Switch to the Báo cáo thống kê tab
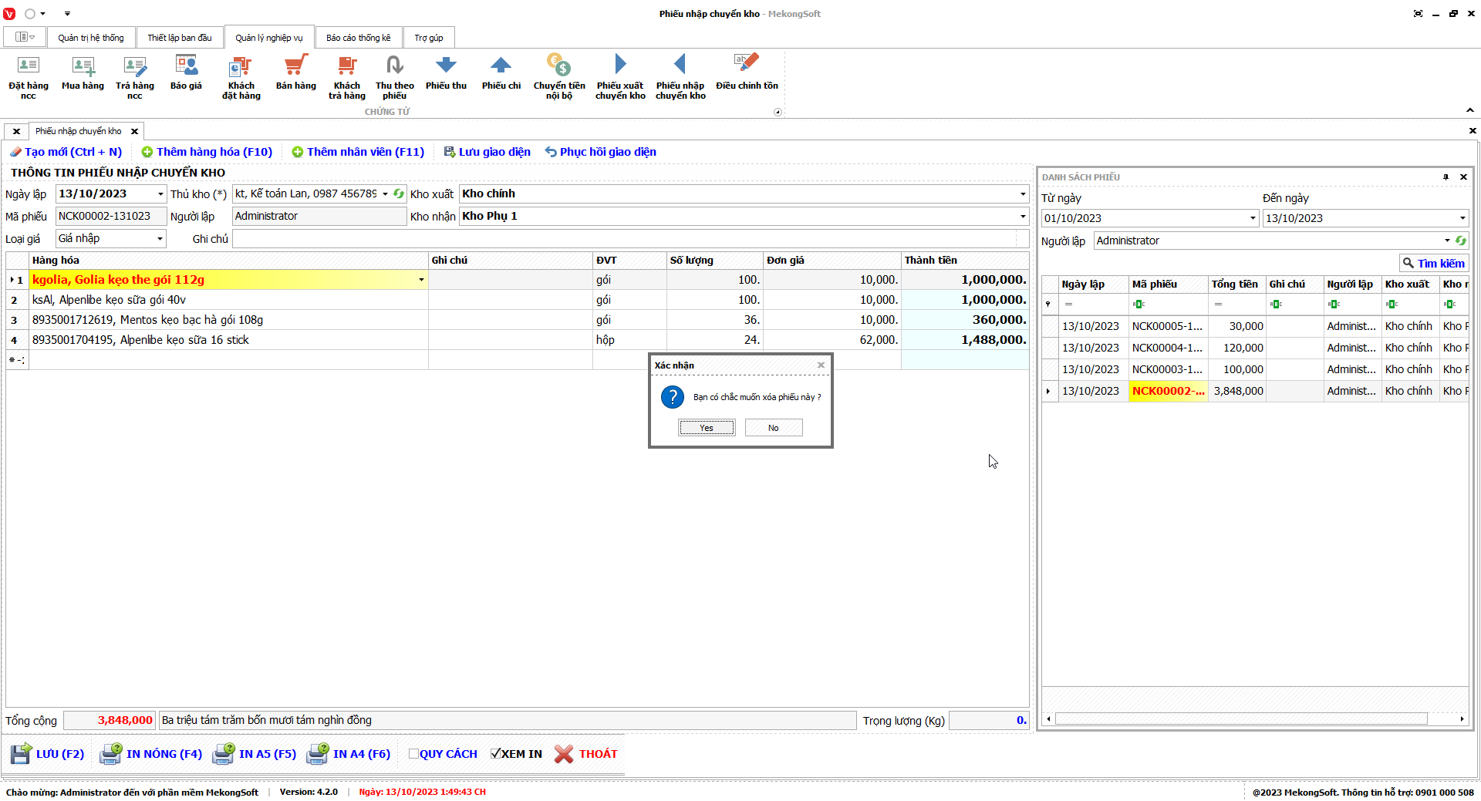 point(358,38)
